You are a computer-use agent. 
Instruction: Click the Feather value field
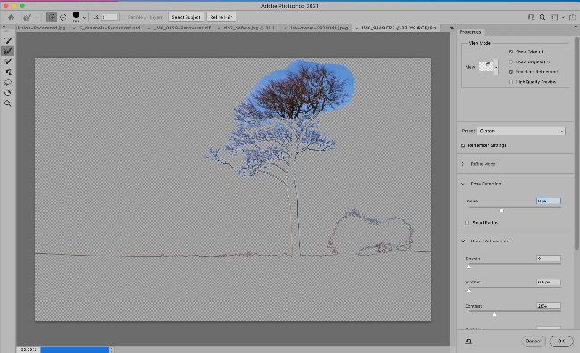(x=548, y=282)
